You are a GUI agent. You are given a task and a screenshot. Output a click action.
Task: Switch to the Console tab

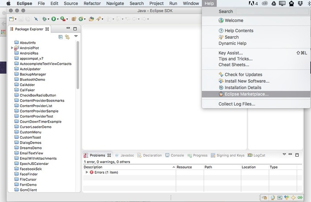[x=175, y=155]
